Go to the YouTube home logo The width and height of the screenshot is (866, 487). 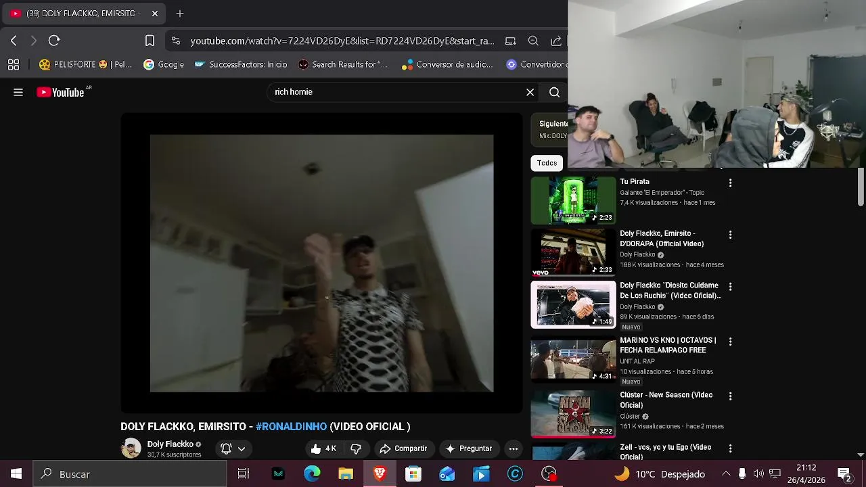[61, 92]
